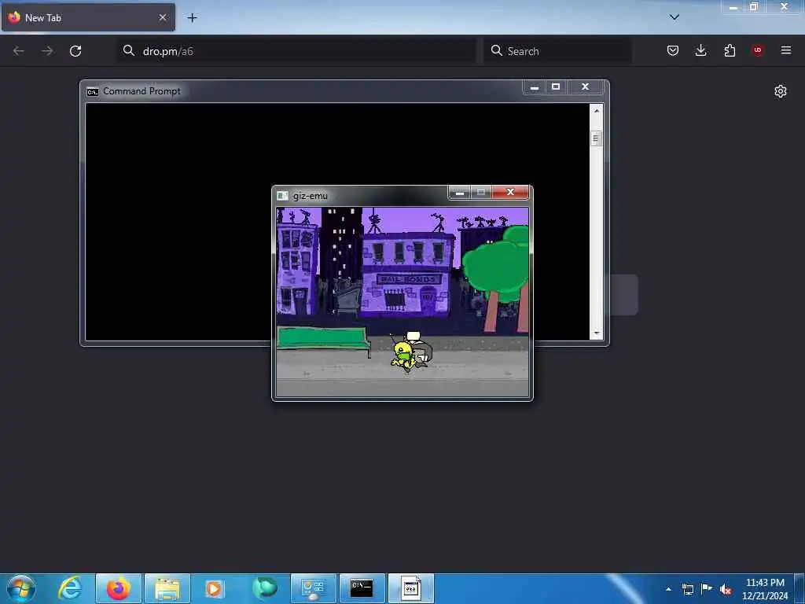Open the Windows Start menu
Viewport: 805px width, 604px height.
(21, 588)
